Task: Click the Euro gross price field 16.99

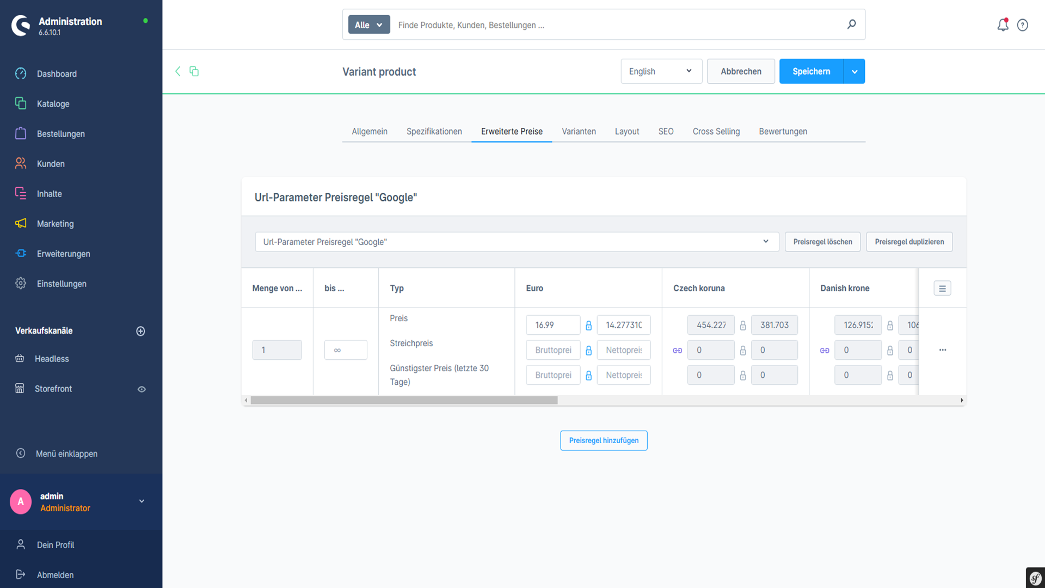Action: point(553,325)
